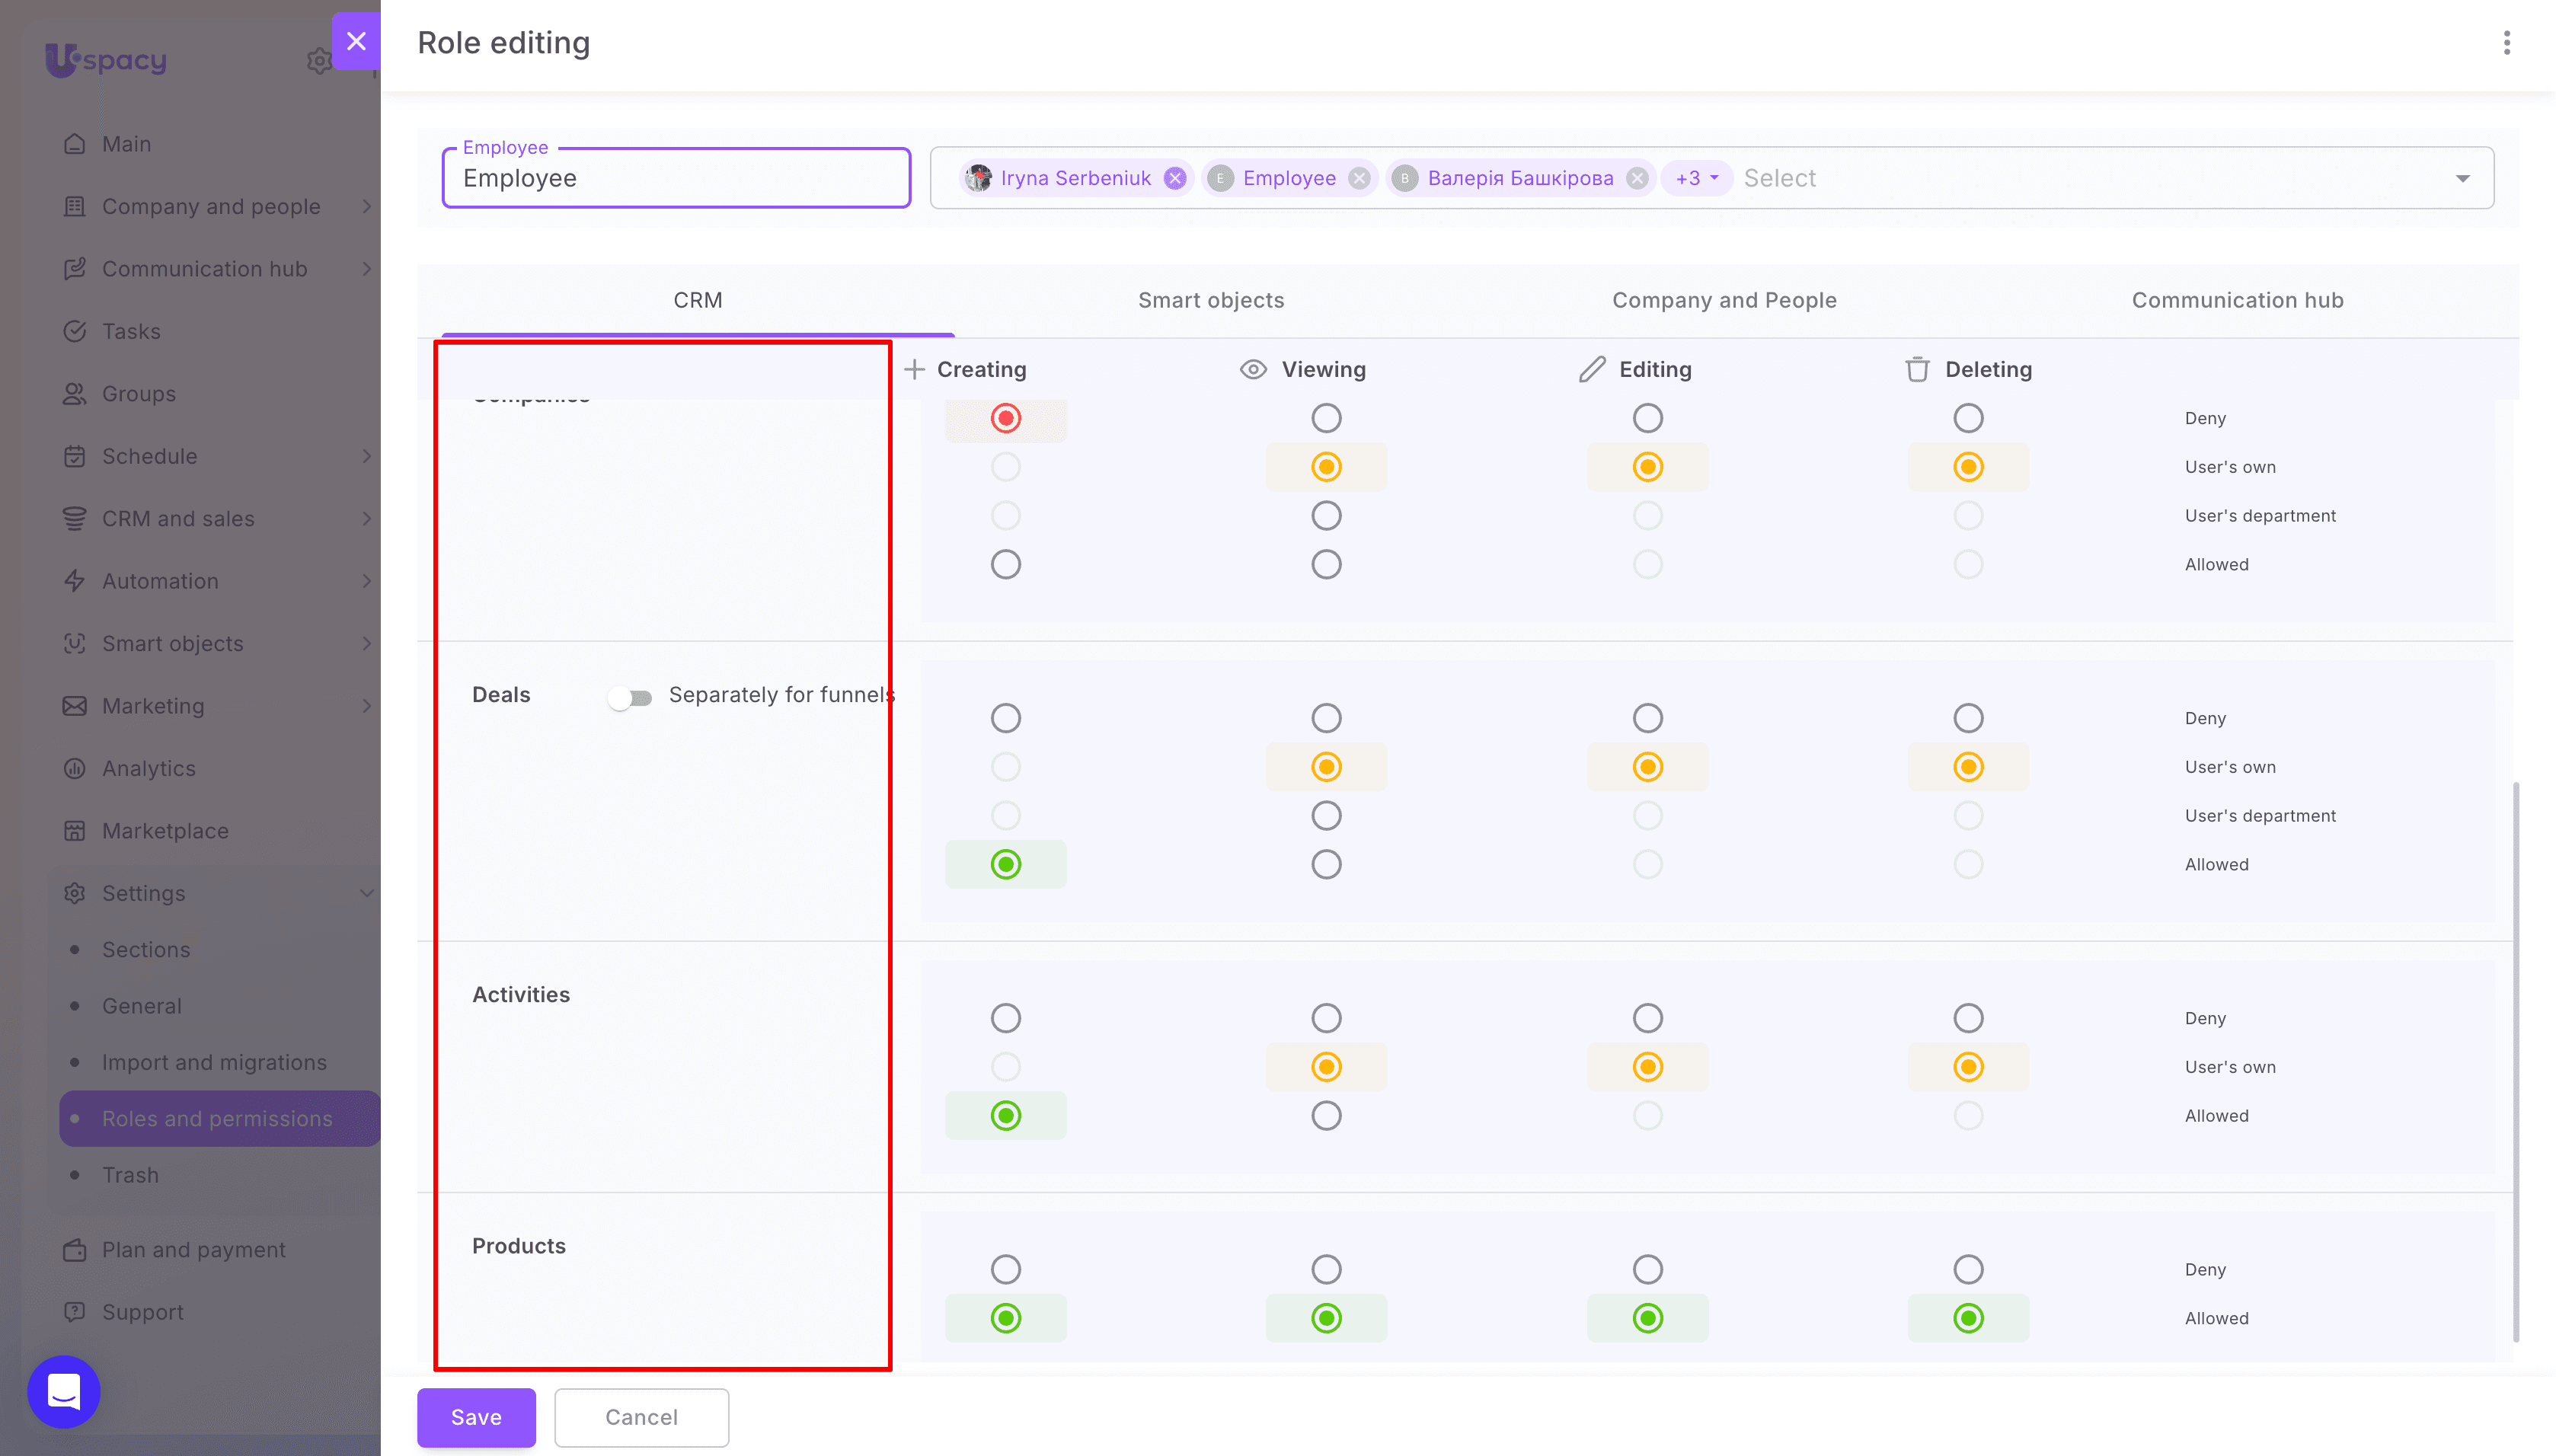Click the Support icon in sidebar

[x=75, y=1312]
